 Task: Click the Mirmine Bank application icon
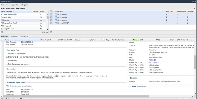[x=56, y=15]
